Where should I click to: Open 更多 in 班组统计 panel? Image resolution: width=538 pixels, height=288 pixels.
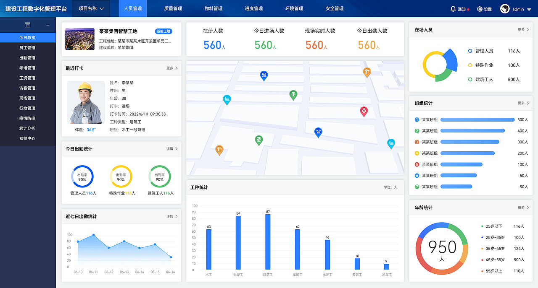point(523,103)
